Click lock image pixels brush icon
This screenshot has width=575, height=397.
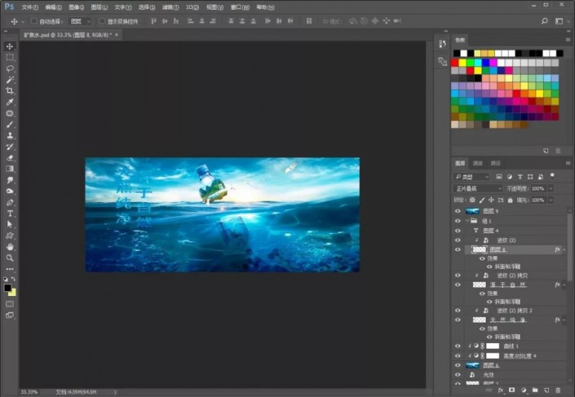[x=482, y=201]
